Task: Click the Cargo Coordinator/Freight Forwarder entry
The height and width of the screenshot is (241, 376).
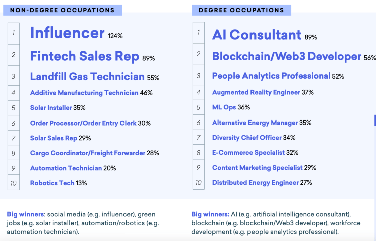Action: [x=87, y=153]
